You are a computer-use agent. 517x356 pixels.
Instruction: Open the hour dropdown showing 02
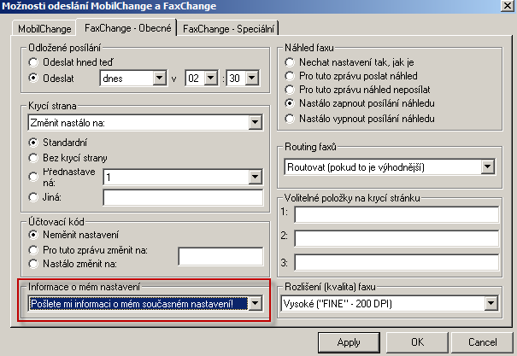pyautogui.click(x=211, y=78)
